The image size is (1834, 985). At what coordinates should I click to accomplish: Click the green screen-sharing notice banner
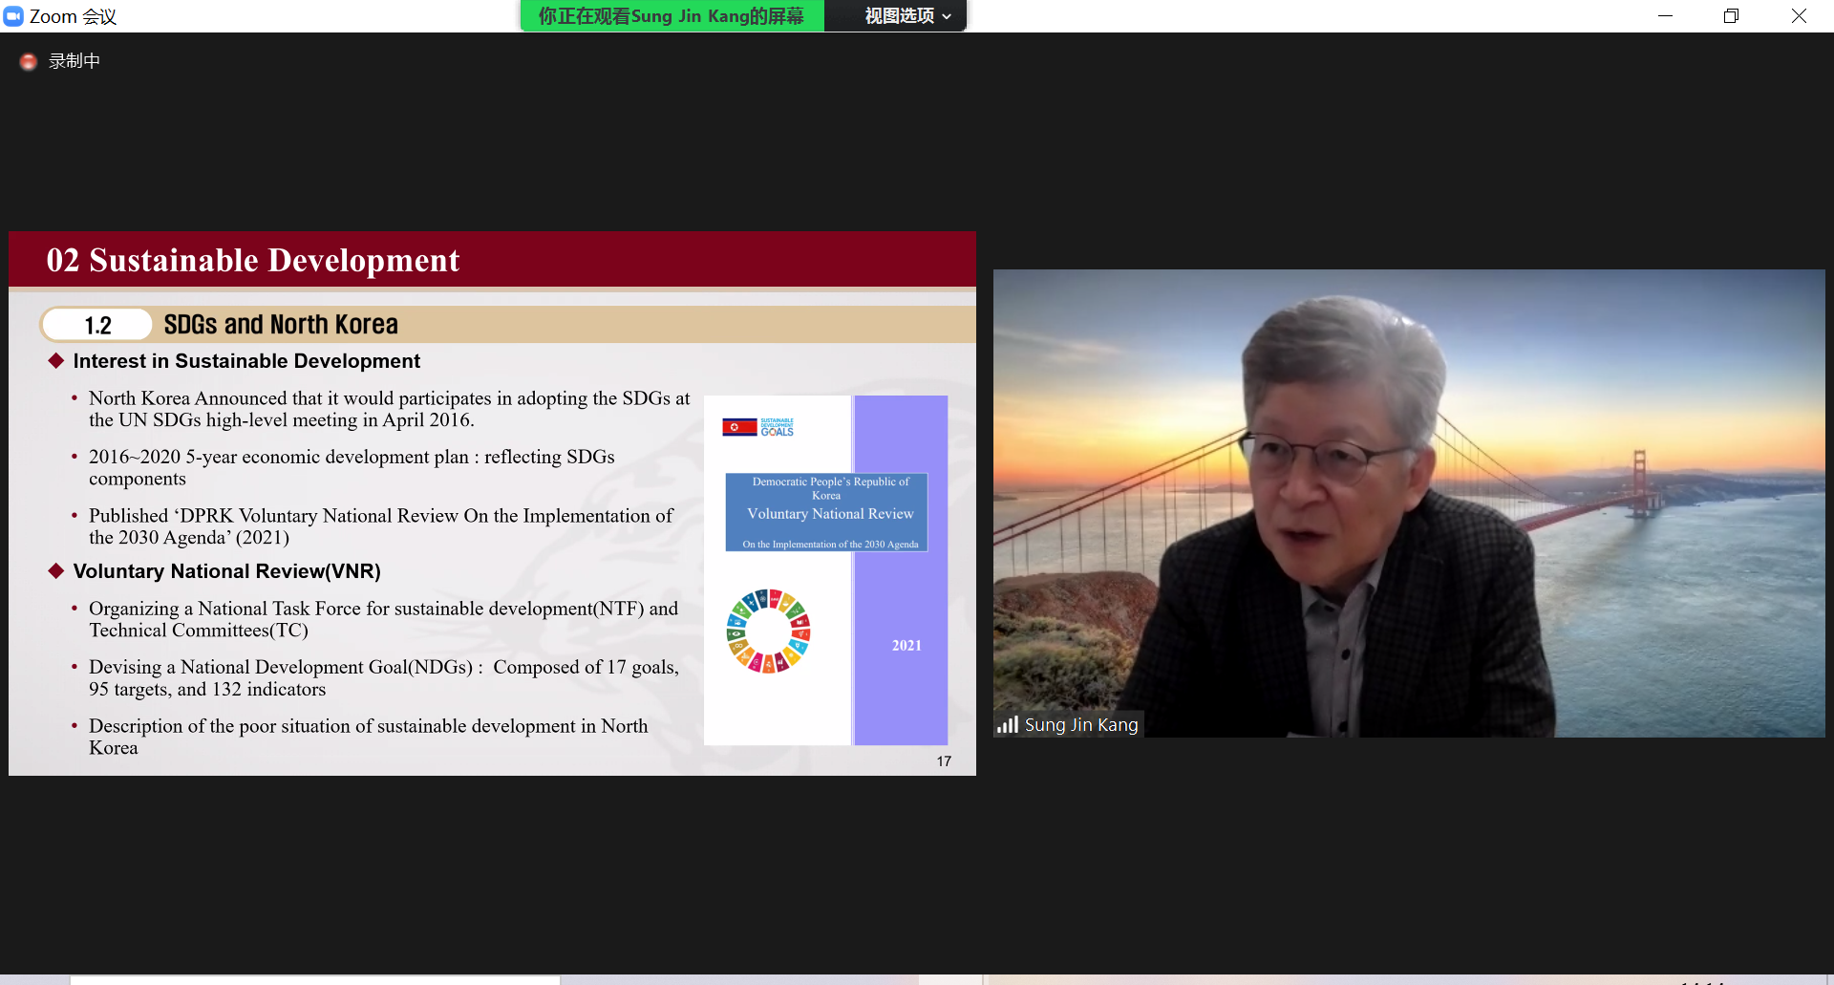pos(672,16)
